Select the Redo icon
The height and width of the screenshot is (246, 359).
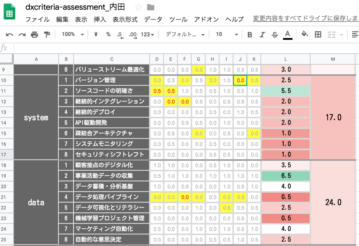(x=22, y=34)
